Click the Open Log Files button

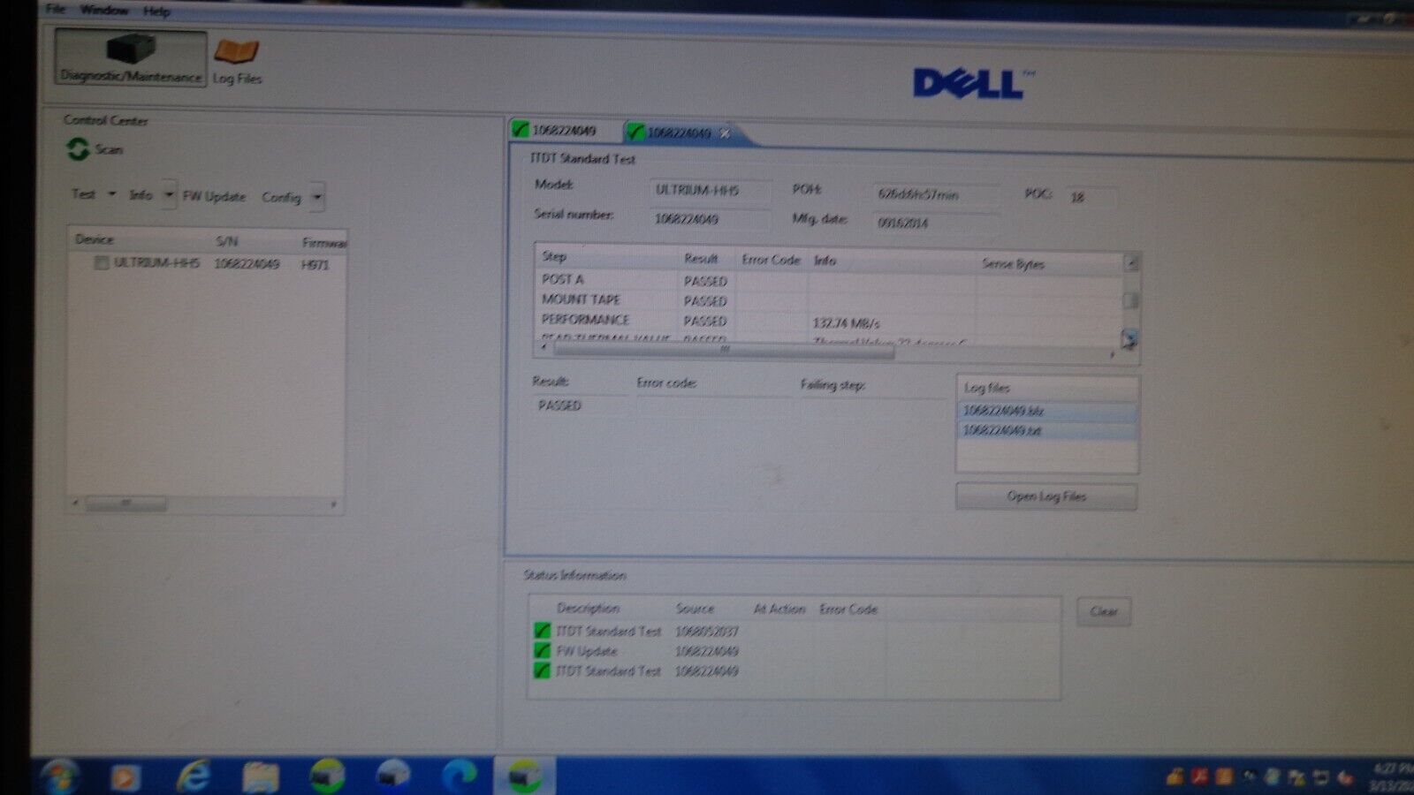point(1046,496)
